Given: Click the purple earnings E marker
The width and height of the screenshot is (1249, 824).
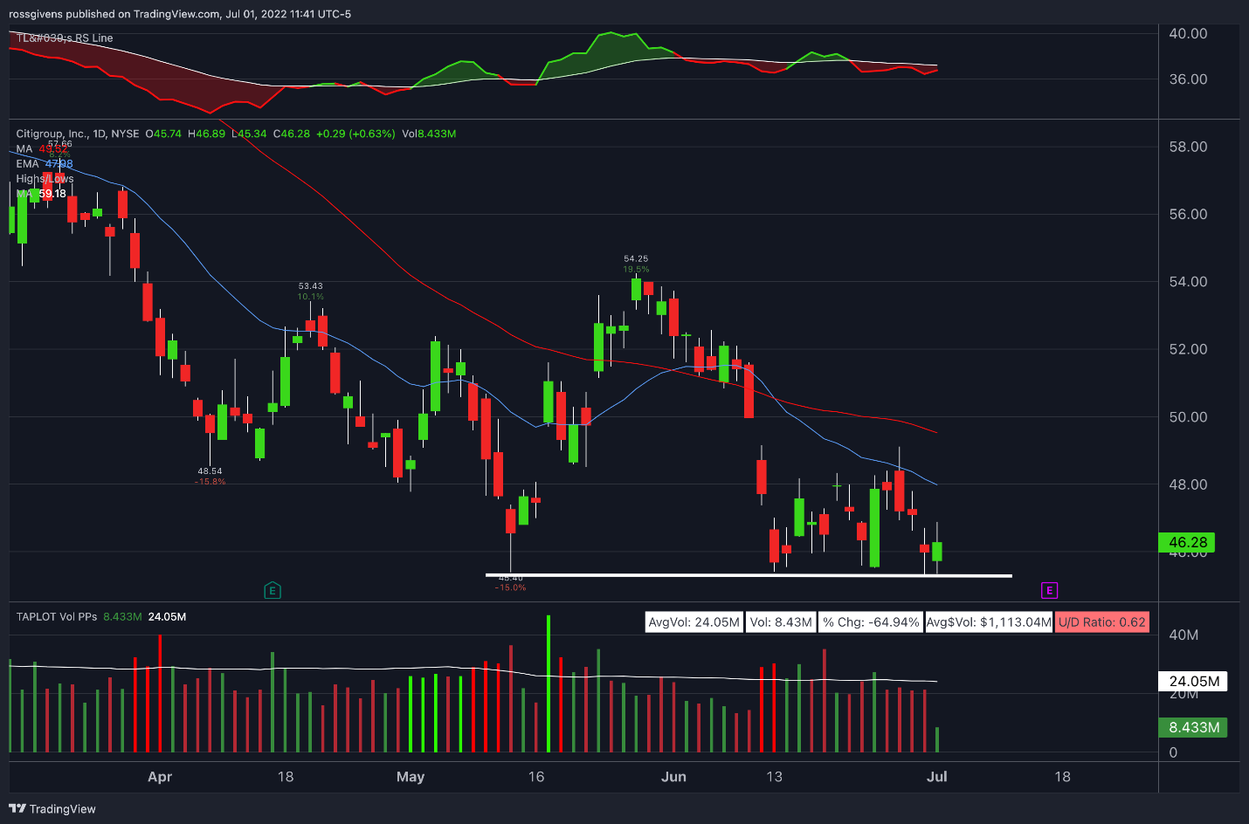Looking at the screenshot, I should click(x=1050, y=591).
